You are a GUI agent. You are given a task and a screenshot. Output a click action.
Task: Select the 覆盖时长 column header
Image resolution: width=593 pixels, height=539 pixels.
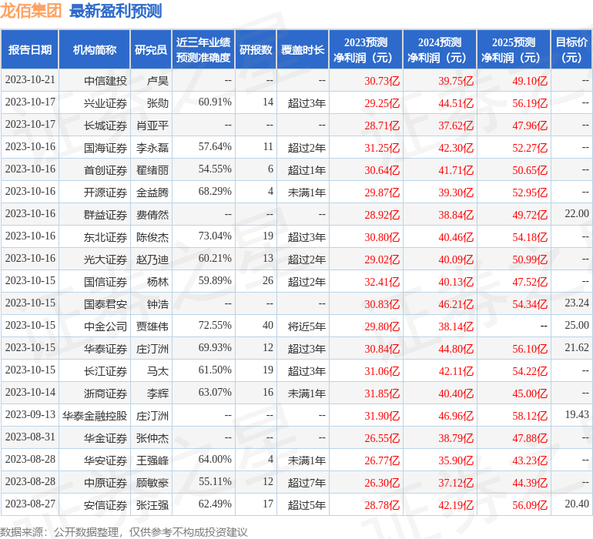[303, 49]
